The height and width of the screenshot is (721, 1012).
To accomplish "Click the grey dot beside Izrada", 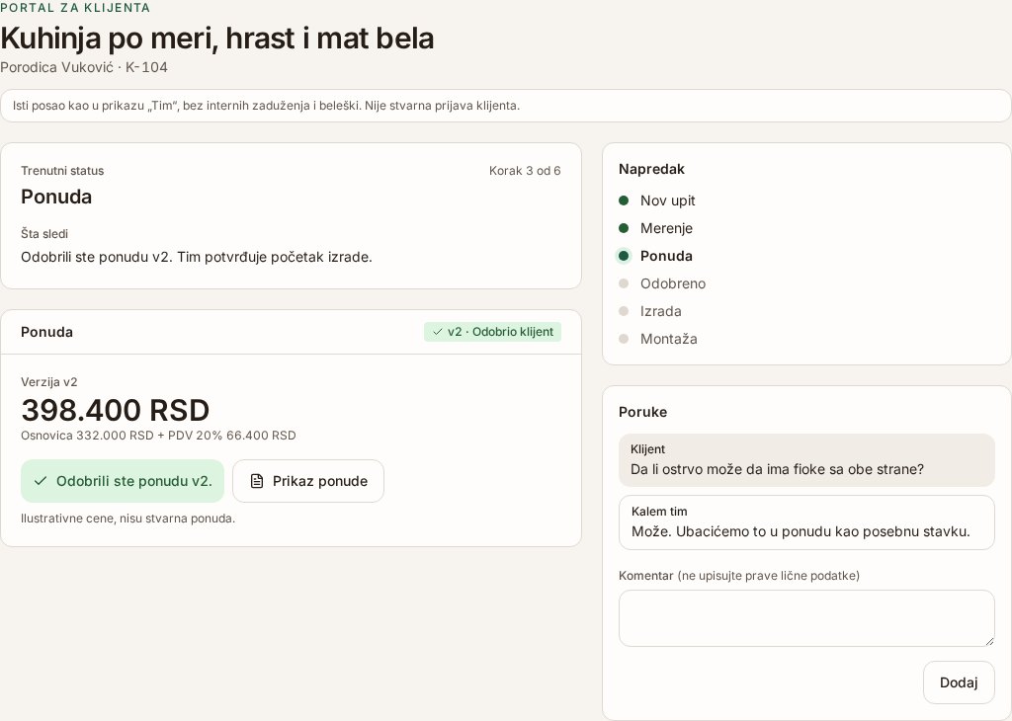I will (x=624, y=311).
